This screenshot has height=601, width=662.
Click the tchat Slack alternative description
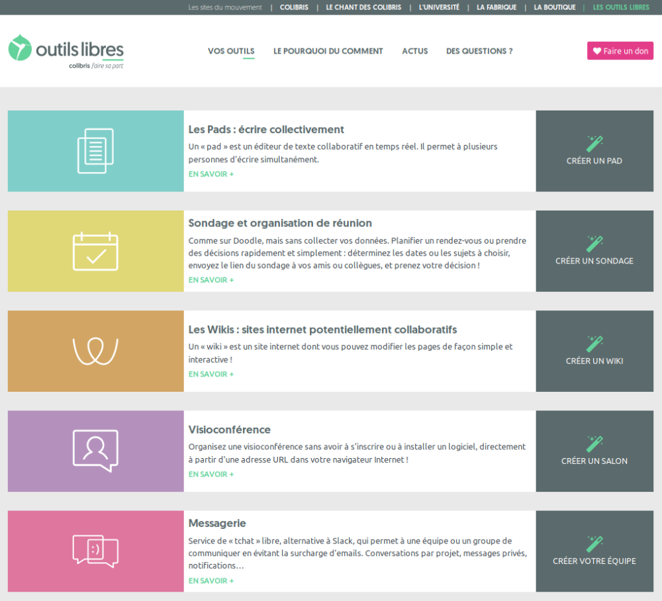357,553
